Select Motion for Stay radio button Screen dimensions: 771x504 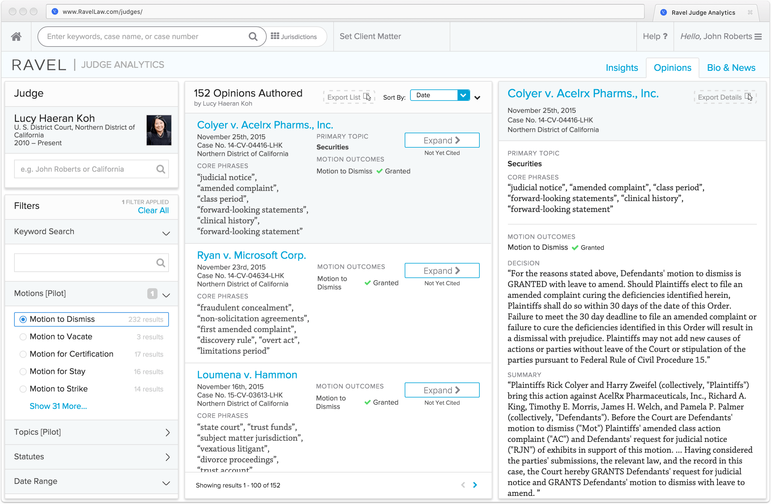[x=23, y=371]
